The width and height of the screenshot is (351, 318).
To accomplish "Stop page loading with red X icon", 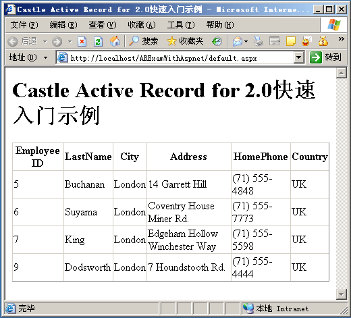I will tap(82, 42).
